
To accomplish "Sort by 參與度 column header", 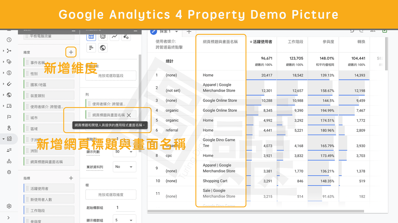I will (x=328, y=42).
